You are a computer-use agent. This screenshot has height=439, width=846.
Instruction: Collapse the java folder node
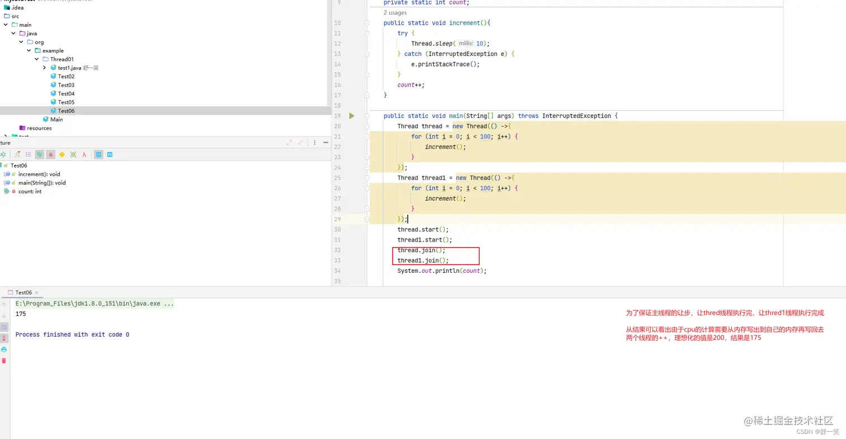(14, 34)
